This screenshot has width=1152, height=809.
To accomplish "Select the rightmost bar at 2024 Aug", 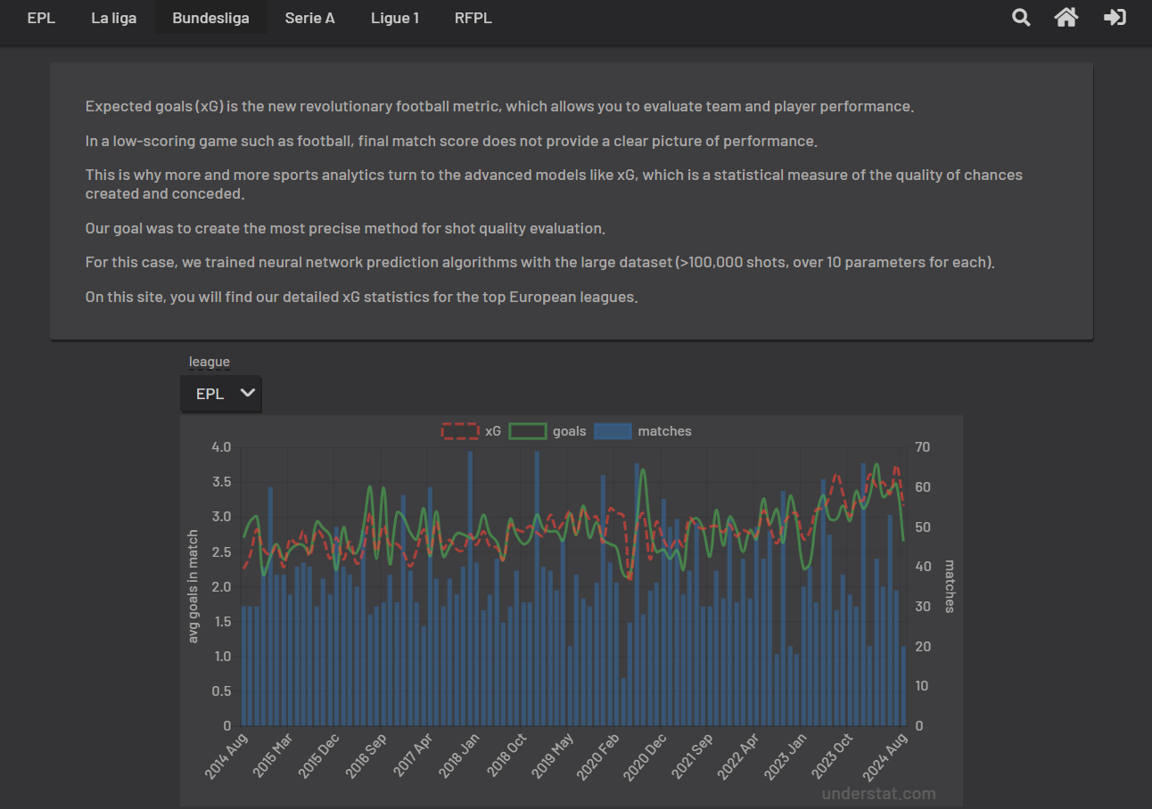I will tap(903, 686).
